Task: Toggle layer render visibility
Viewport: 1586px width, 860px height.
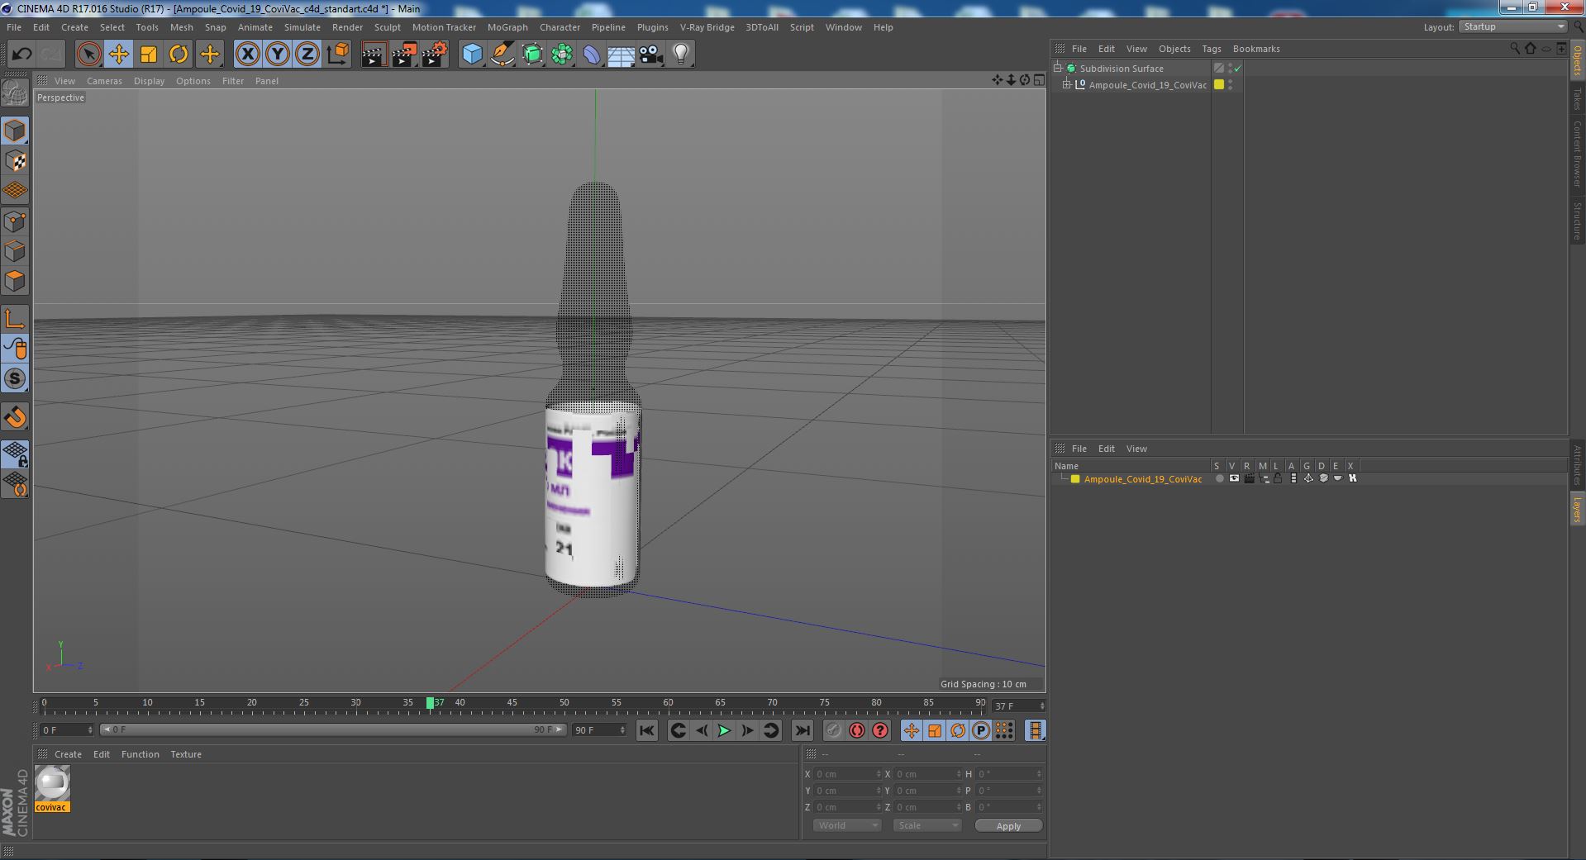Action: [x=1249, y=478]
